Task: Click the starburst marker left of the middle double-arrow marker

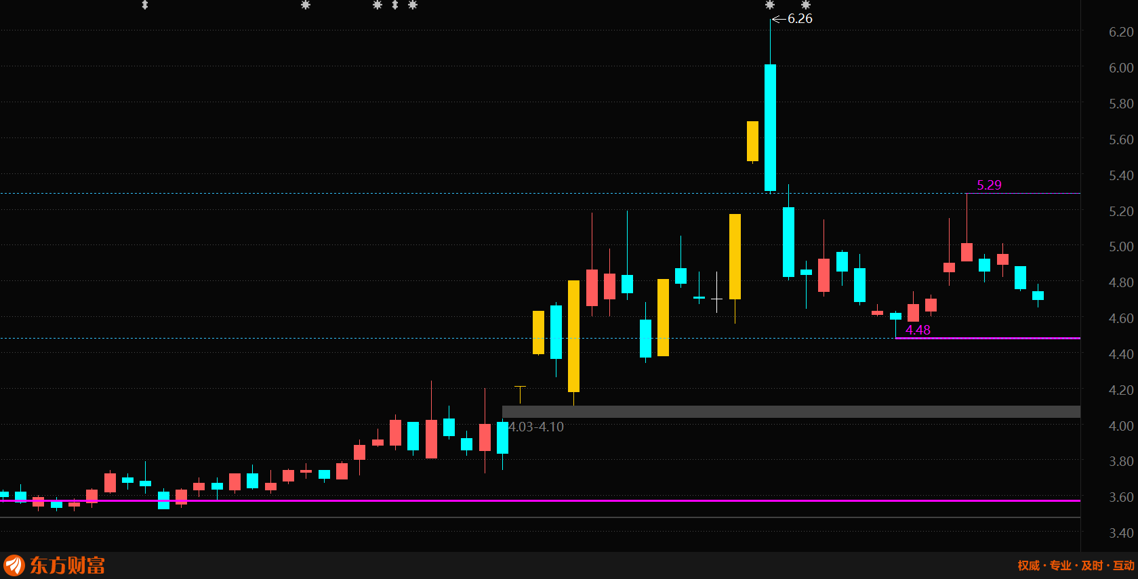Action: point(378,5)
